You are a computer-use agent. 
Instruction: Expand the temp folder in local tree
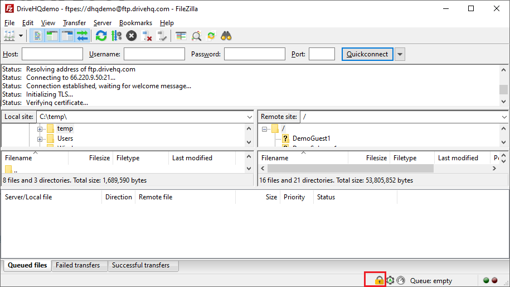(40, 129)
